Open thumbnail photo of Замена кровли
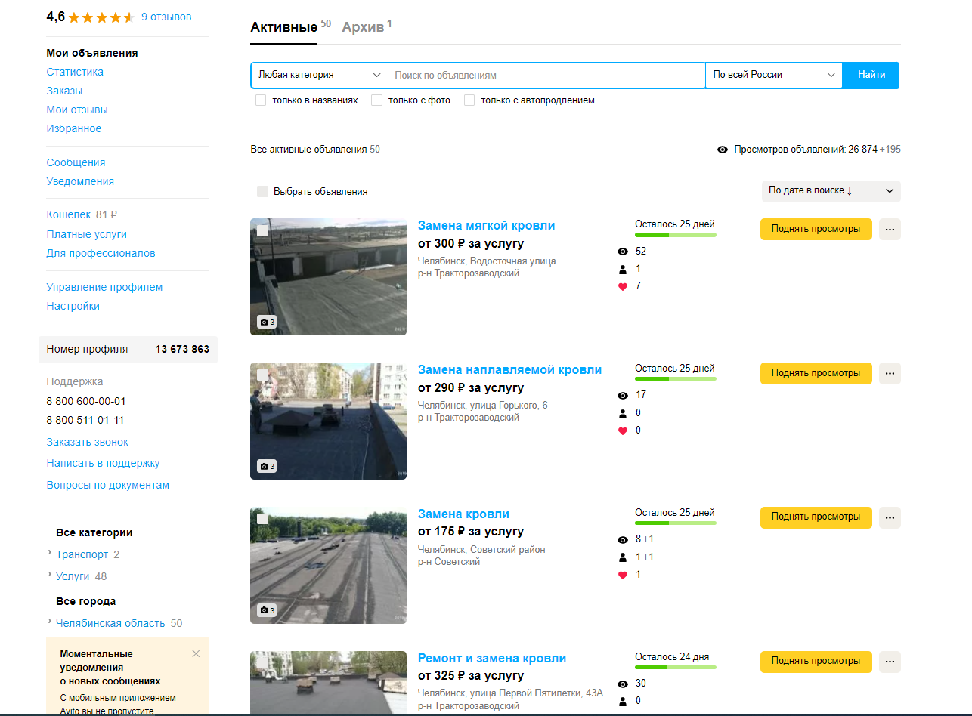Image resolution: width=972 pixels, height=716 pixels. pyautogui.click(x=328, y=566)
